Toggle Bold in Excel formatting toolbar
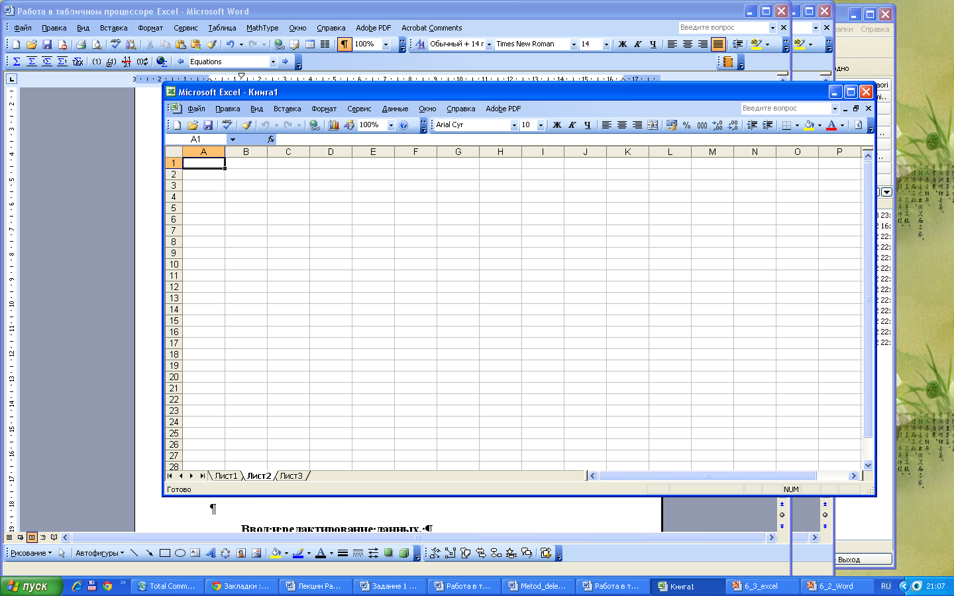Image resolution: width=954 pixels, height=596 pixels. [x=557, y=125]
